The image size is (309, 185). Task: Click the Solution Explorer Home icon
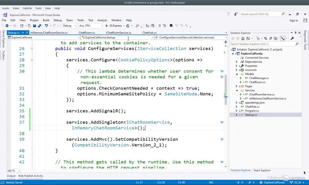(x=243, y=39)
